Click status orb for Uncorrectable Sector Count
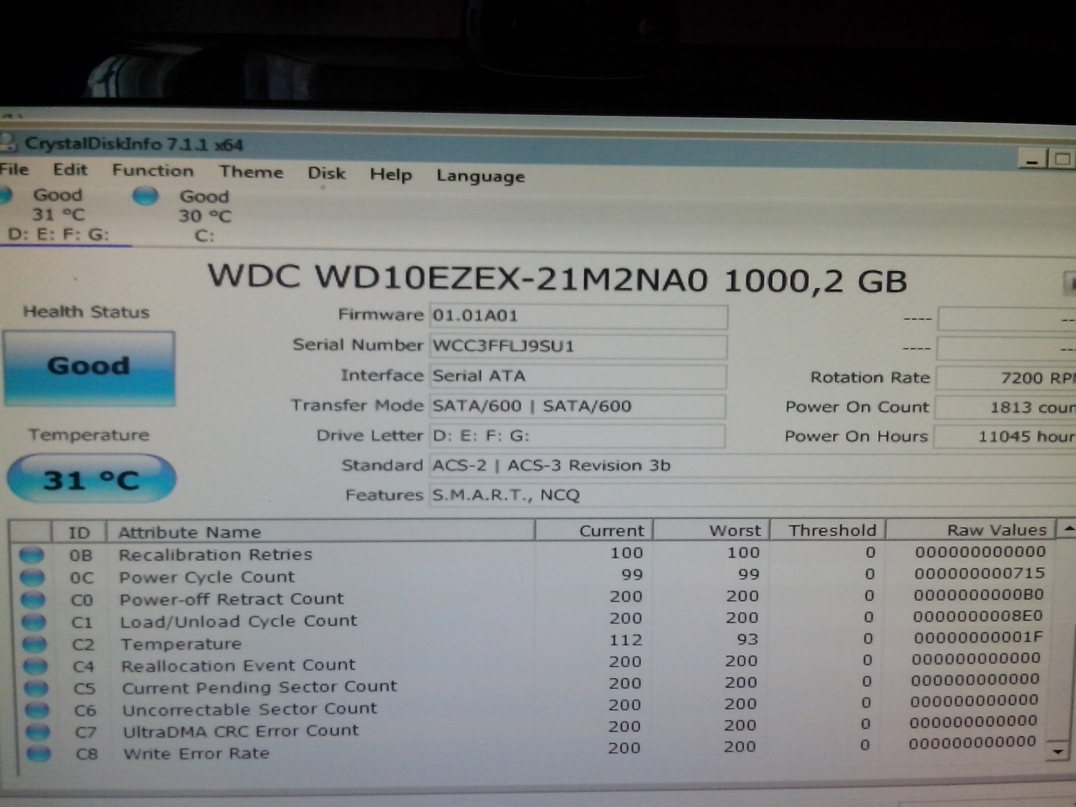The height and width of the screenshot is (807, 1076). click(37, 710)
